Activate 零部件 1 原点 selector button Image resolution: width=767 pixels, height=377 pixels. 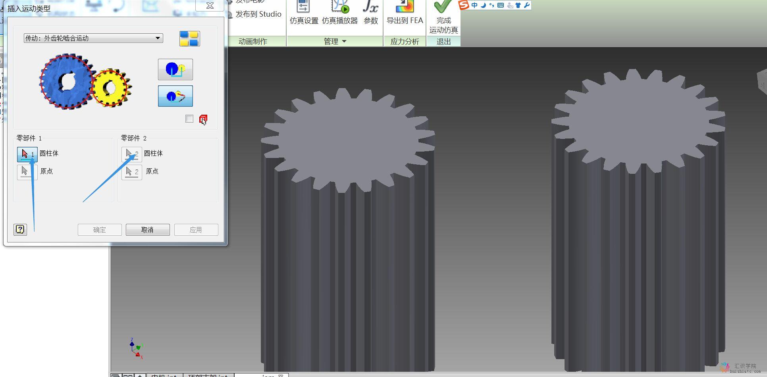[27, 172]
